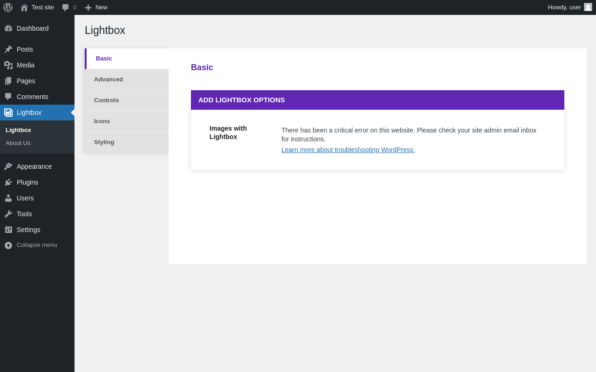The width and height of the screenshot is (596, 372).
Task: Click the plus New icon
Action: click(x=88, y=7)
